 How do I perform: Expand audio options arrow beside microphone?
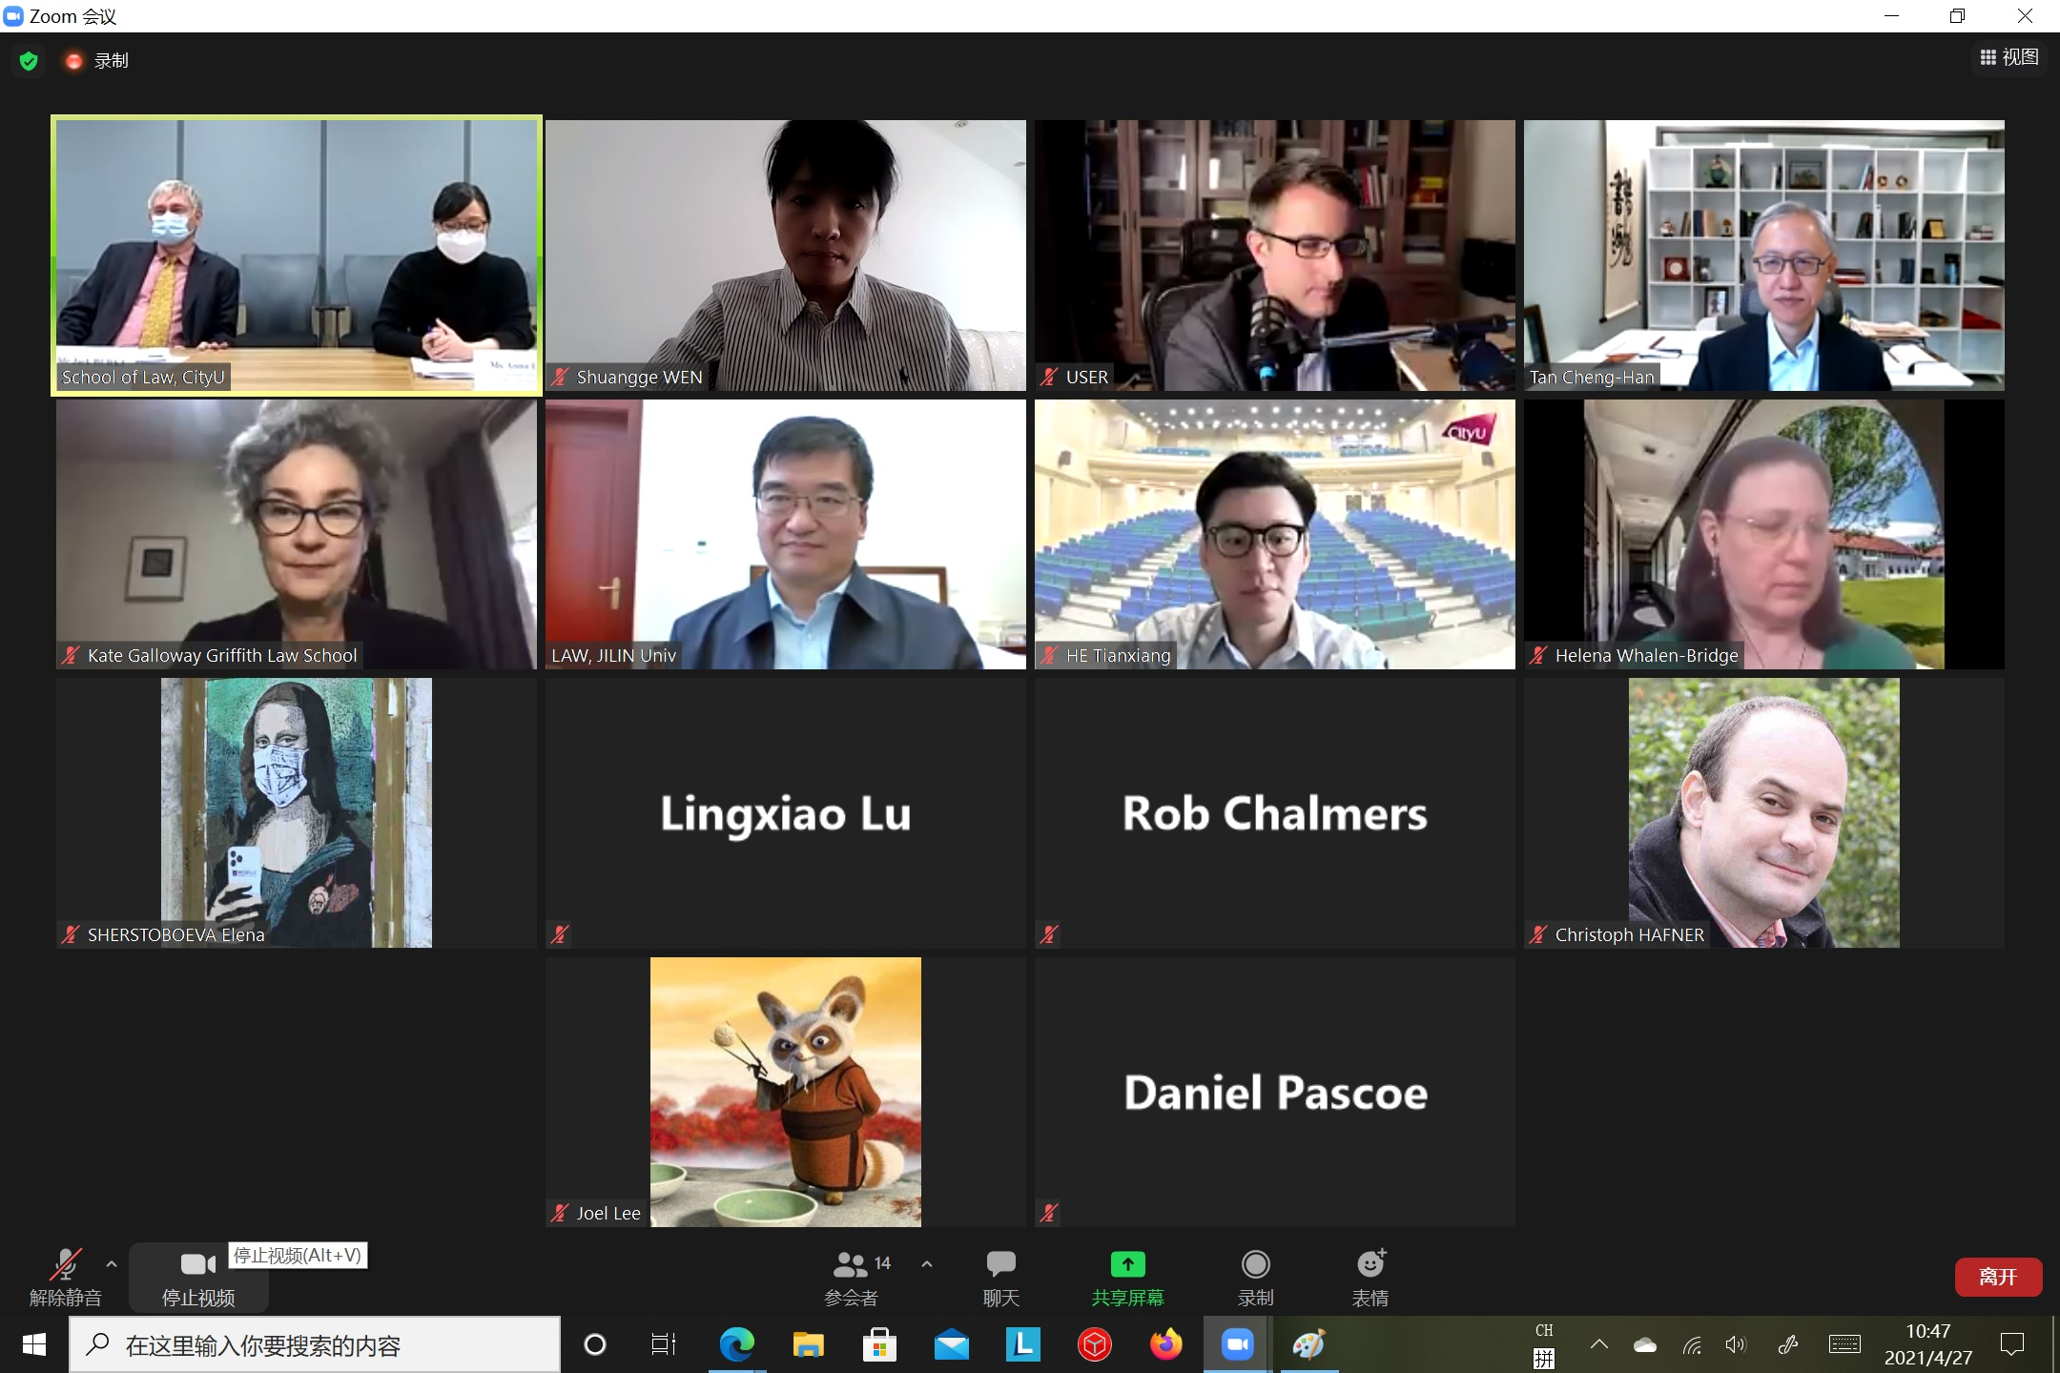click(112, 1264)
